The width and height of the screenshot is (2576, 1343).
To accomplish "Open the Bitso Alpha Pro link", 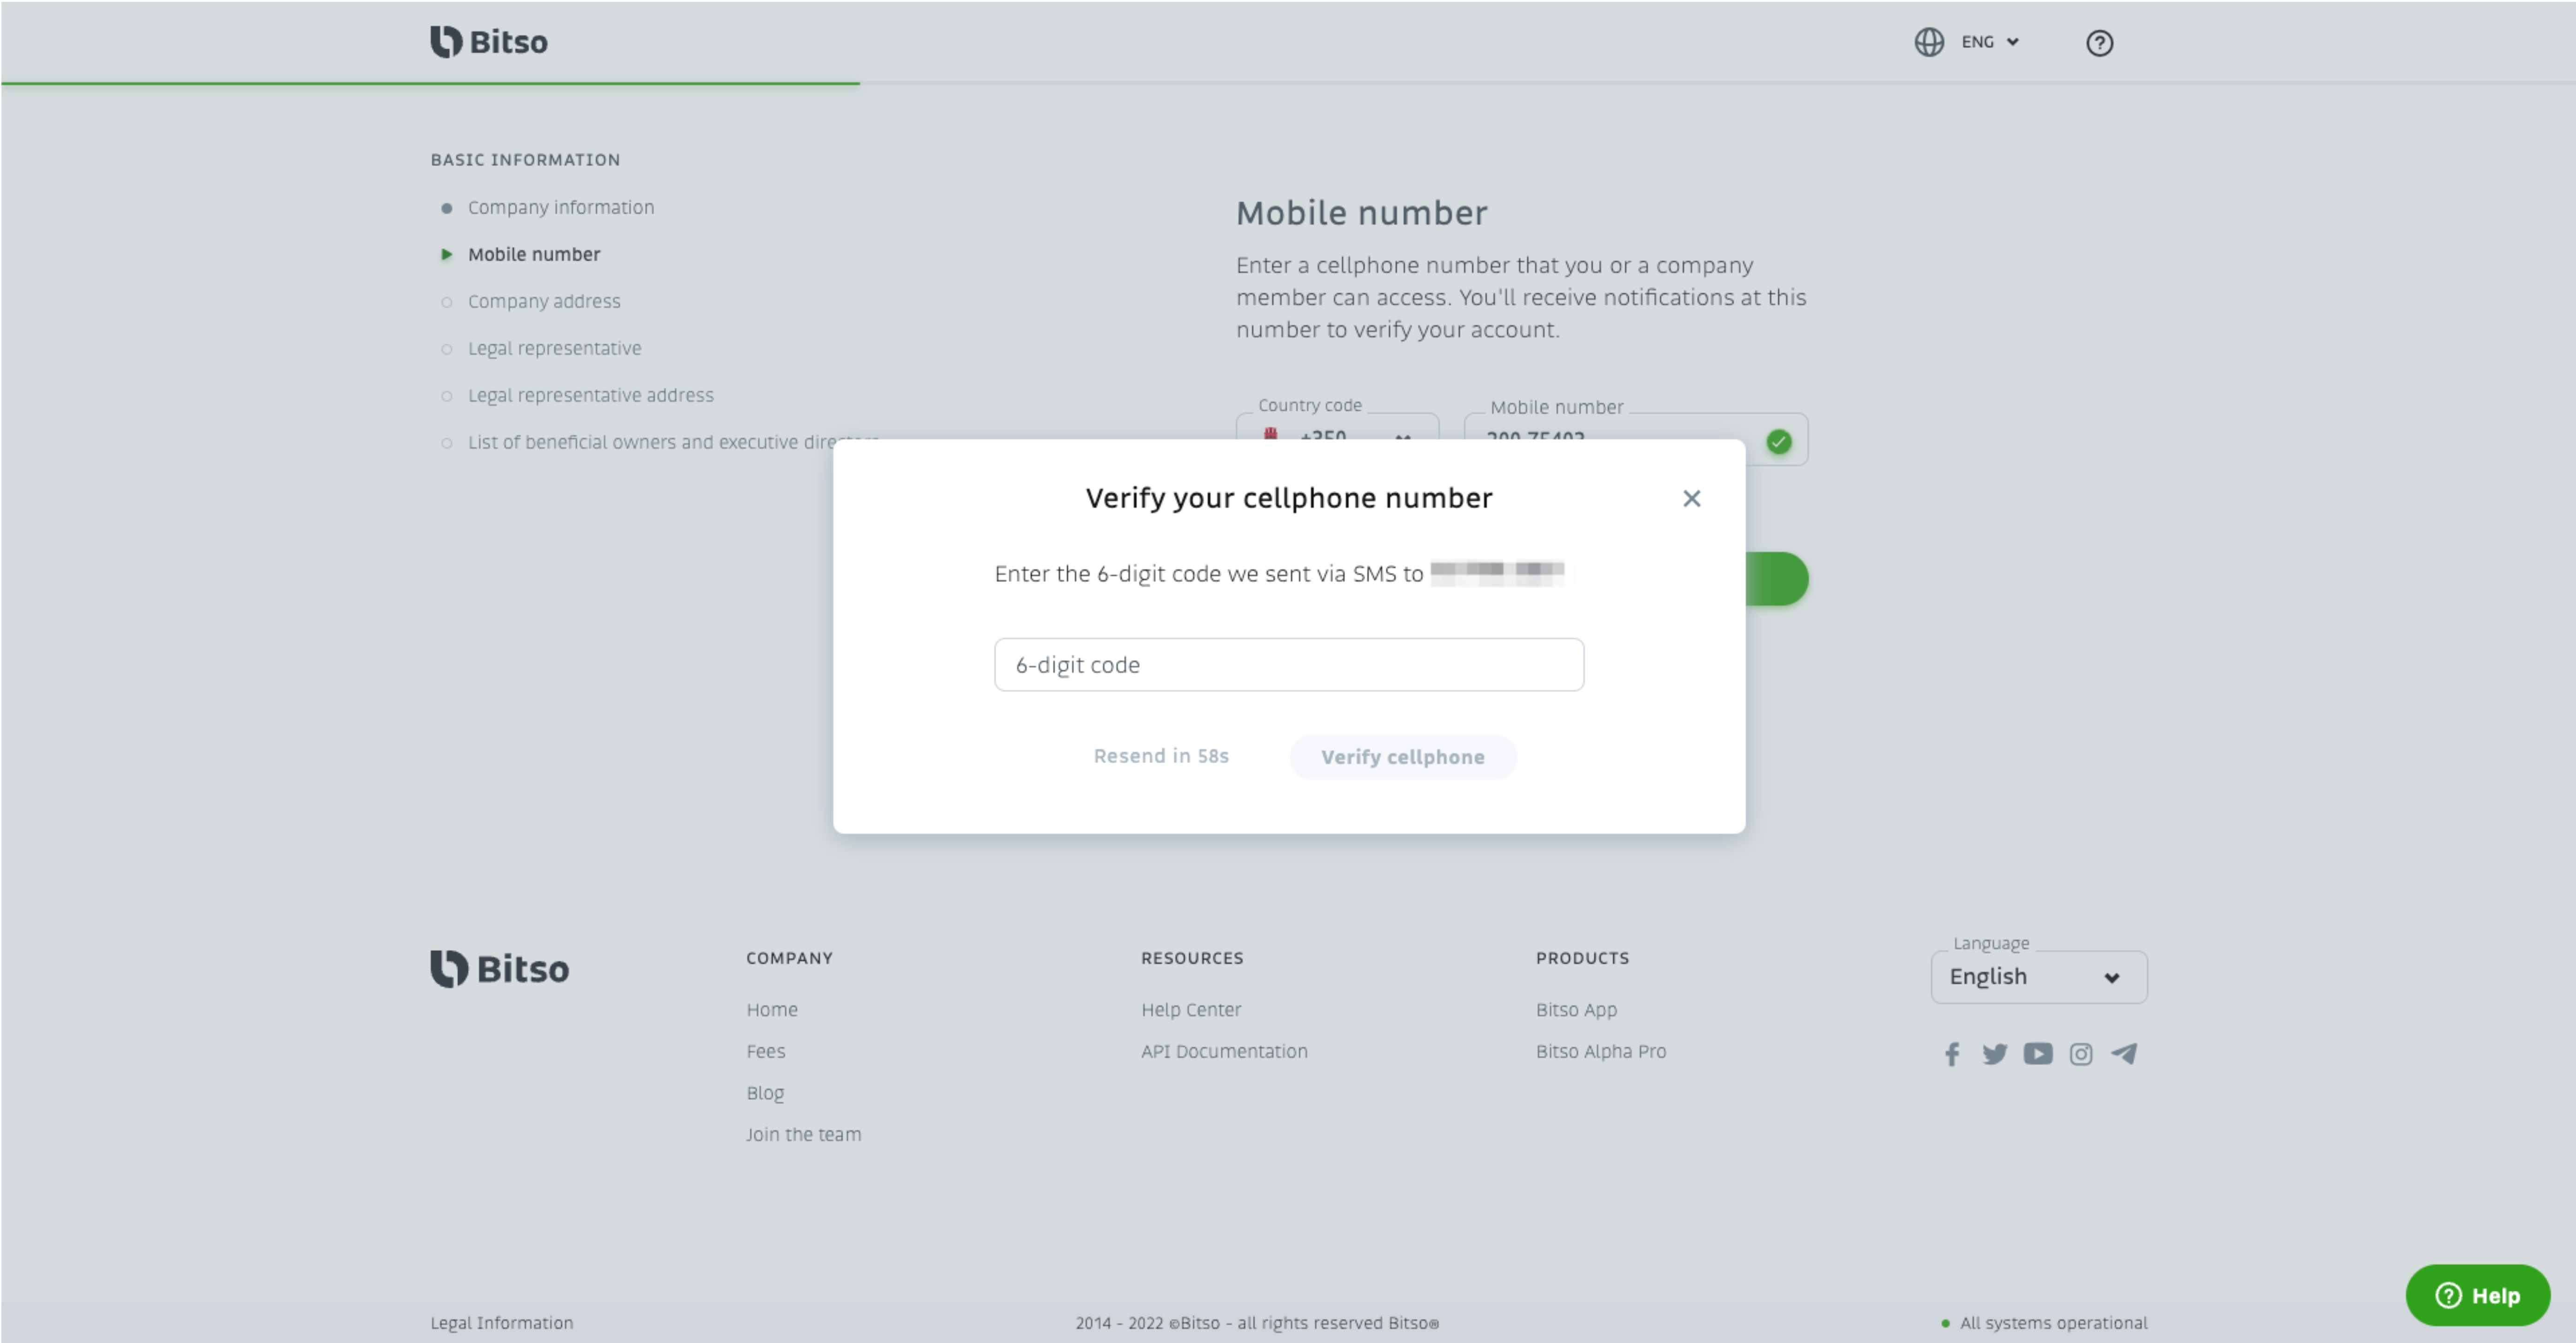I will (1601, 1051).
